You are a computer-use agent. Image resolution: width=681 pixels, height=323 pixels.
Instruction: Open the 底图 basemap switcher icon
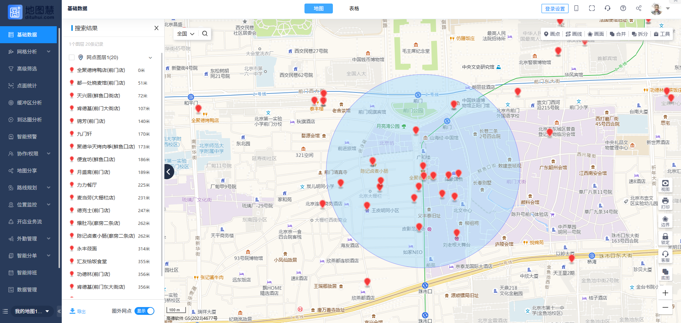(665, 274)
